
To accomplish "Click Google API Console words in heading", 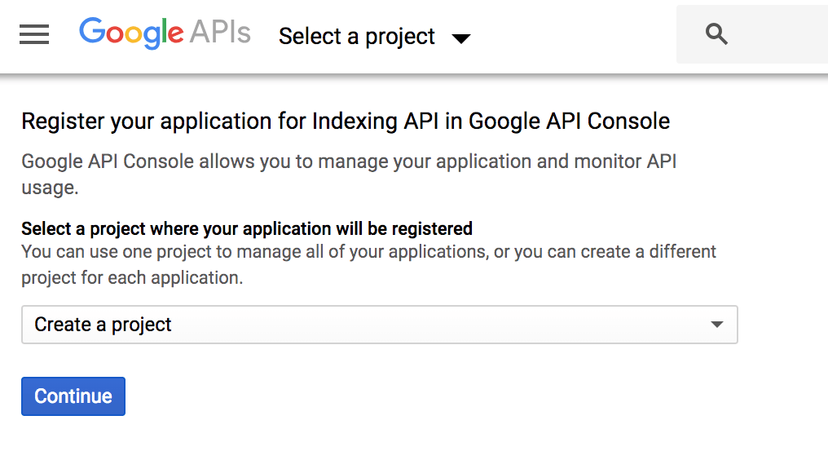I will click(x=569, y=122).
